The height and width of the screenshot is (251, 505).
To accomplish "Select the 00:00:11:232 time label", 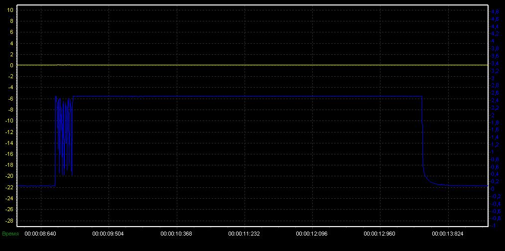I will [x=245, y=233].
